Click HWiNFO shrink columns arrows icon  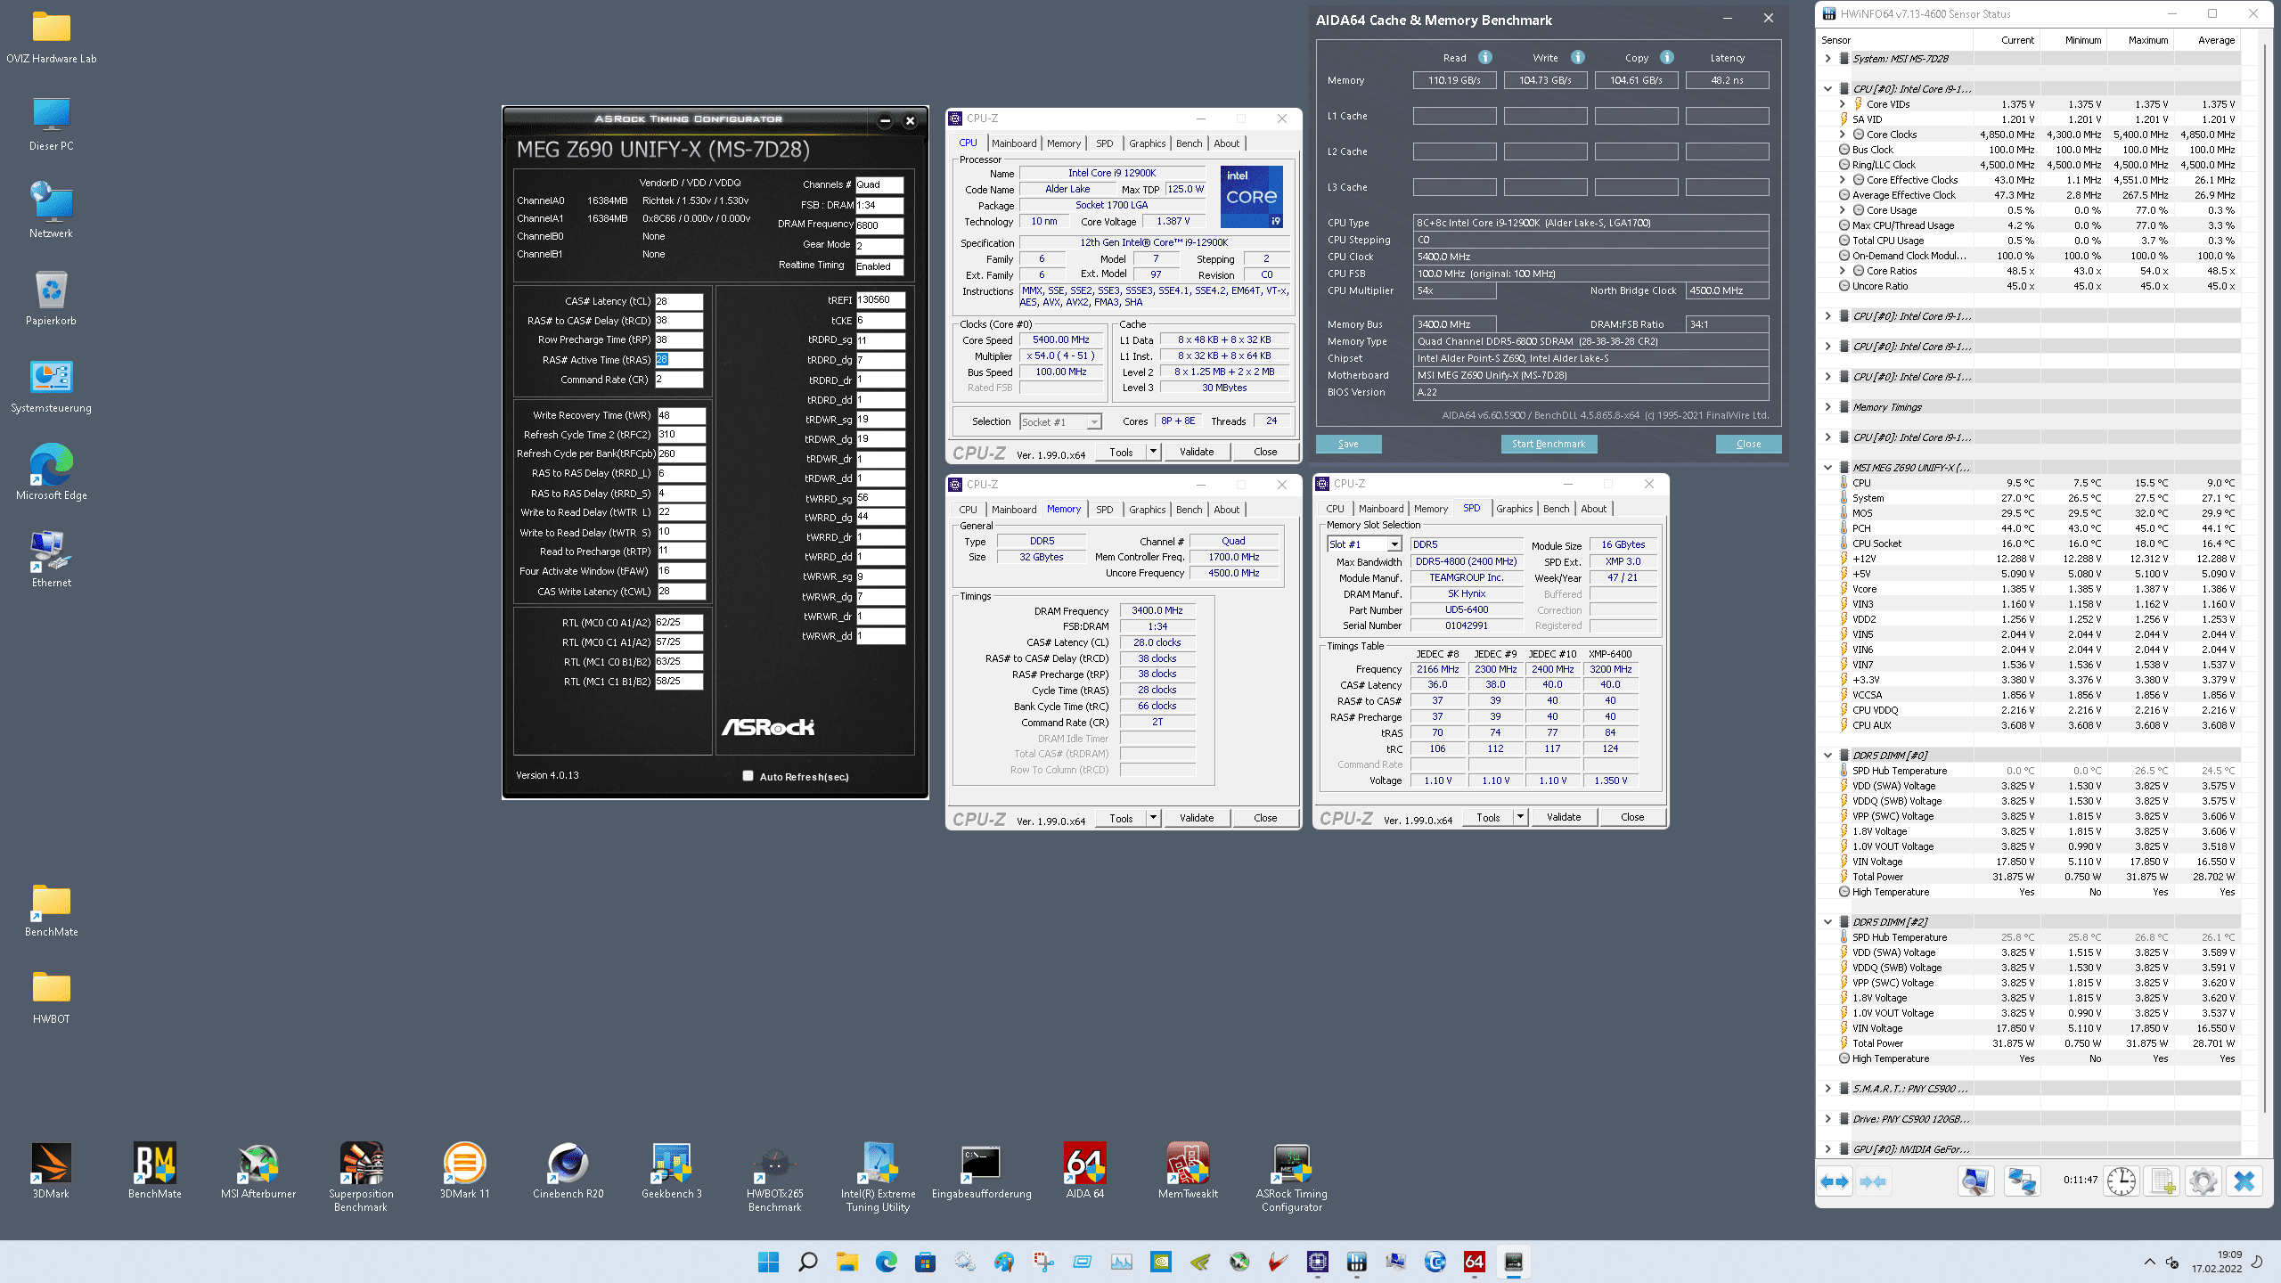point(1873,1181)
